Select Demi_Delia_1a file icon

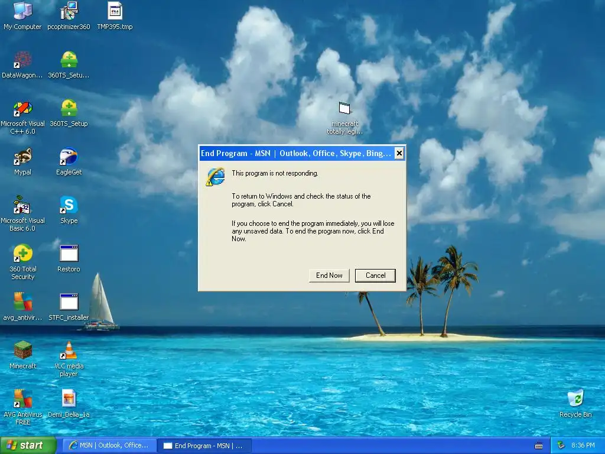tap(69, 404)
